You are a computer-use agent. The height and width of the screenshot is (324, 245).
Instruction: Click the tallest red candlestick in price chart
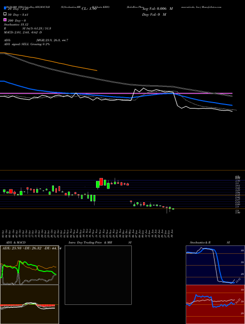tap(101, 182)
